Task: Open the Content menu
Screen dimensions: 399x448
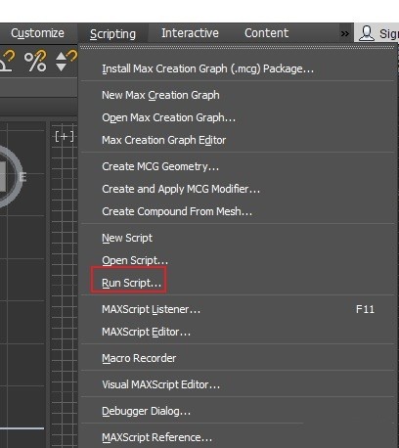Action: 266,33
